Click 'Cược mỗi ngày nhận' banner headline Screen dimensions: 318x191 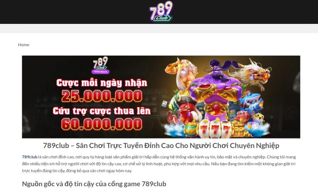pyautogui.click(x=102, y=83)
